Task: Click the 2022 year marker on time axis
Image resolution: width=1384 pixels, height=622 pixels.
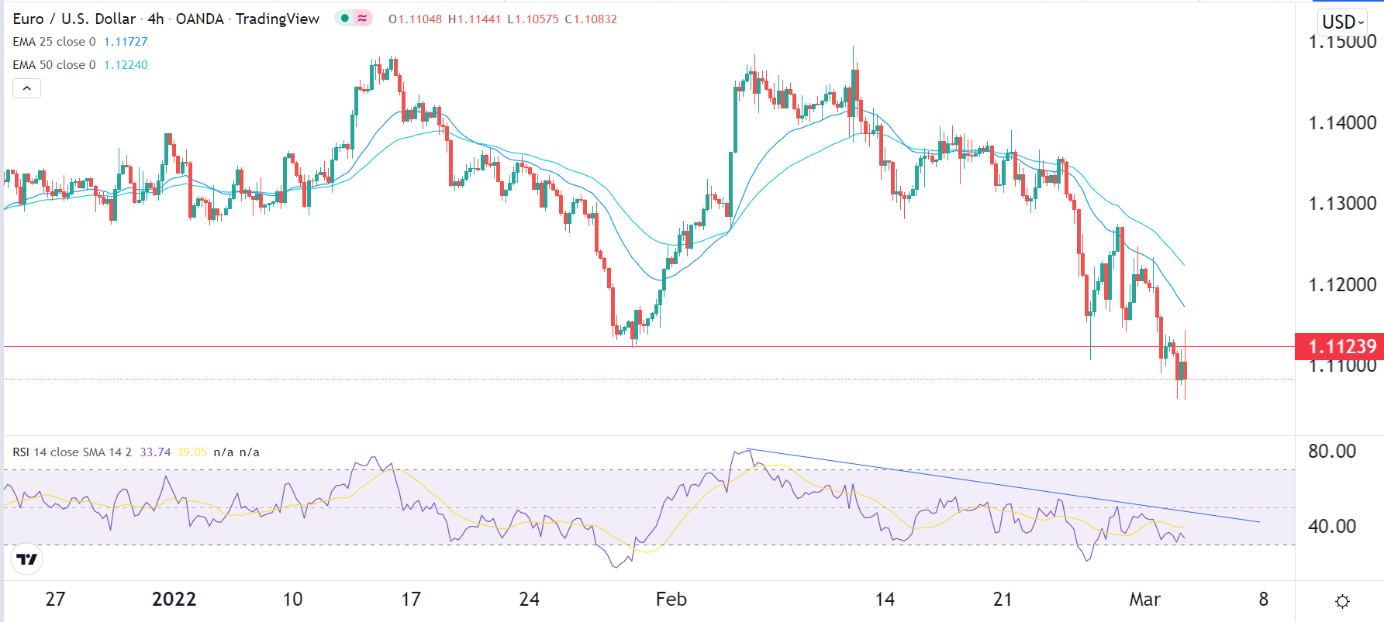Action: [x=174, y=600]
